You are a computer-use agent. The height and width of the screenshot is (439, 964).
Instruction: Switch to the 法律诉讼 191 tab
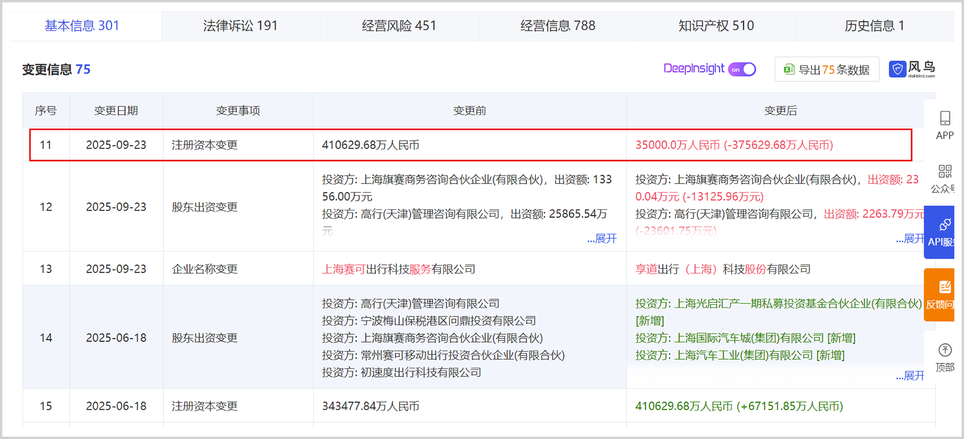[x=240, y=26]
